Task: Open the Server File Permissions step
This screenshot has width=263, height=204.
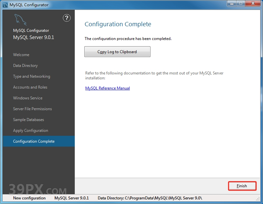Action: tap(32, 109)
